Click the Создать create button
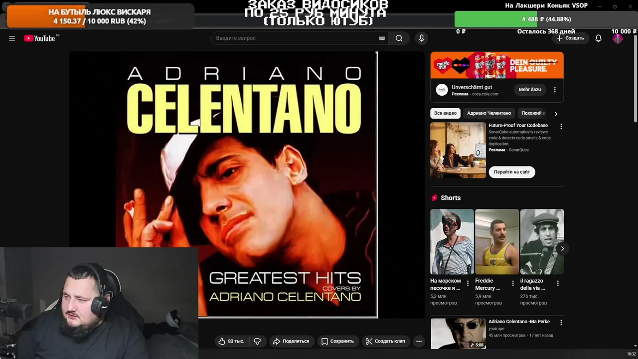The height and width of the screenshot is (359, 638). click(x=570, y=38)
